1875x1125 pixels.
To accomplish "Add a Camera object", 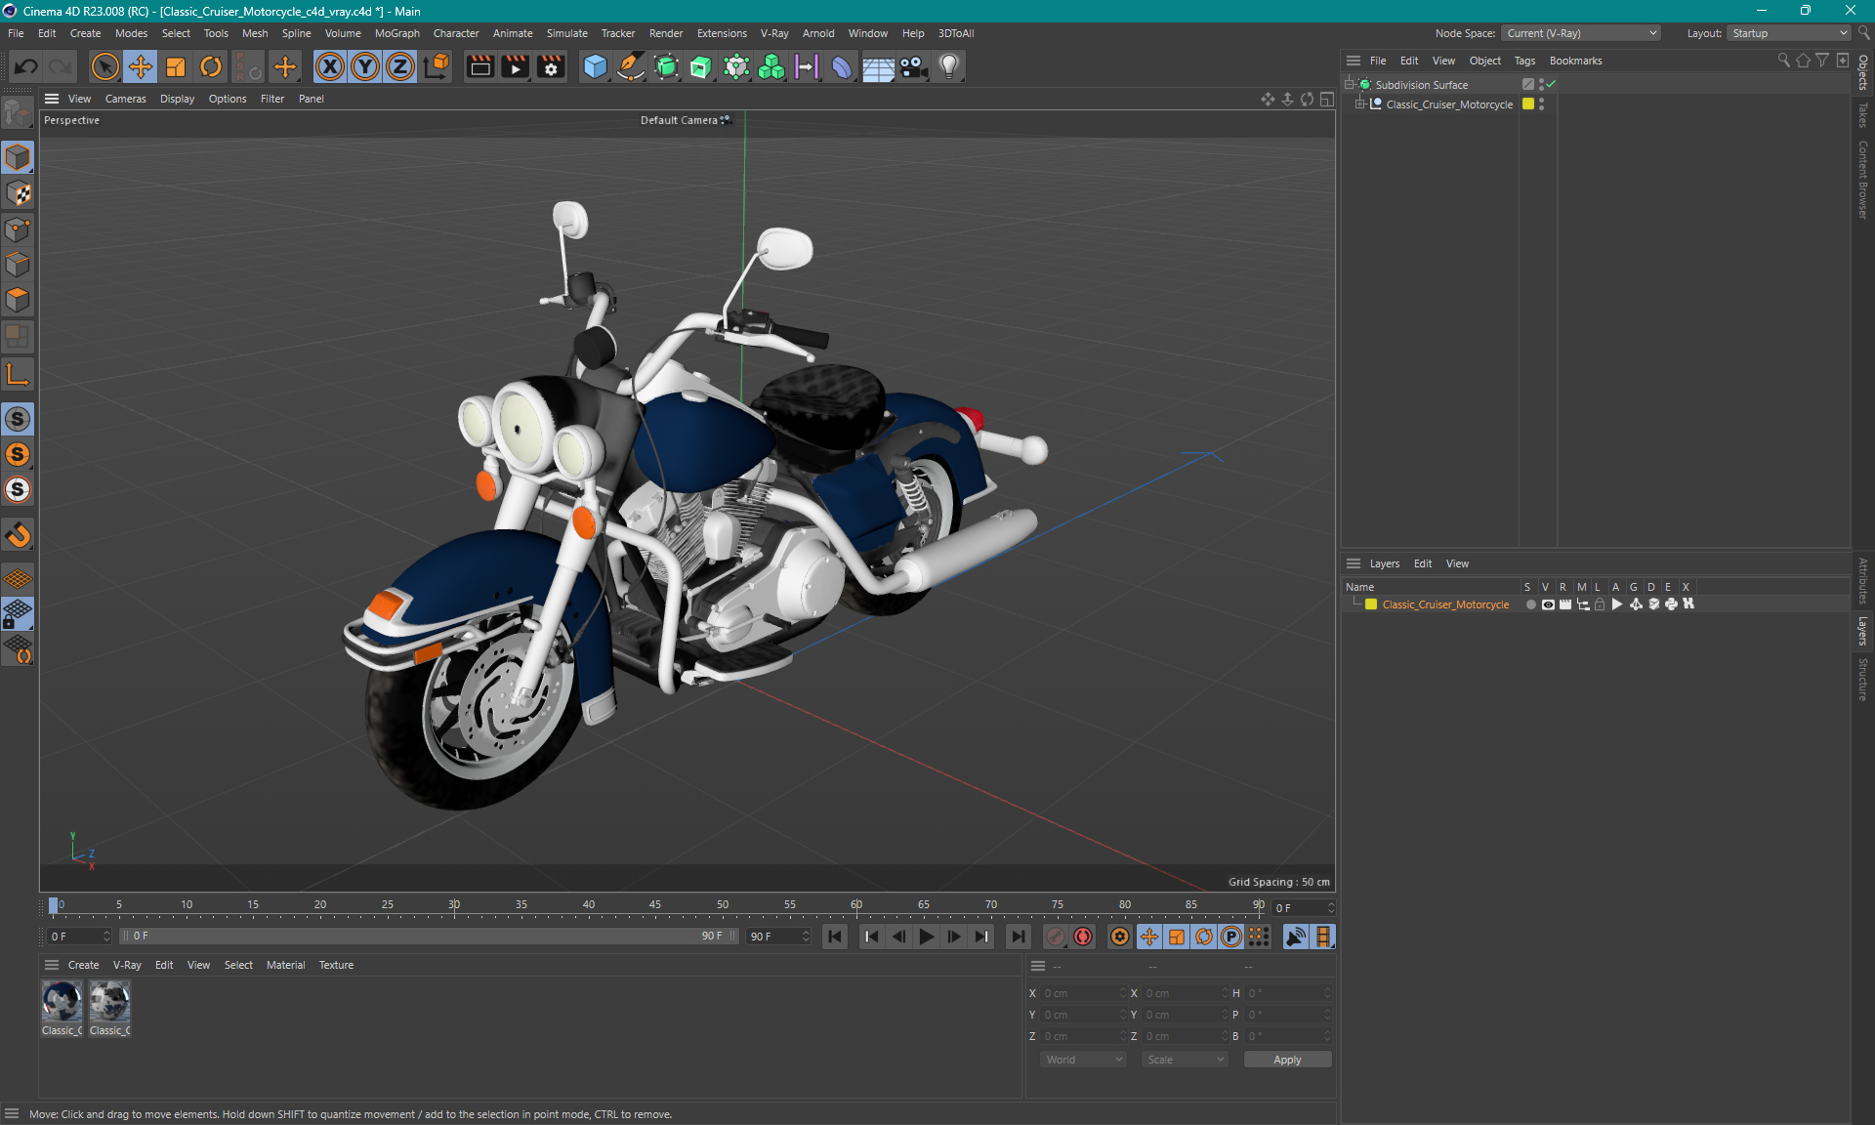I will [913, 66].
